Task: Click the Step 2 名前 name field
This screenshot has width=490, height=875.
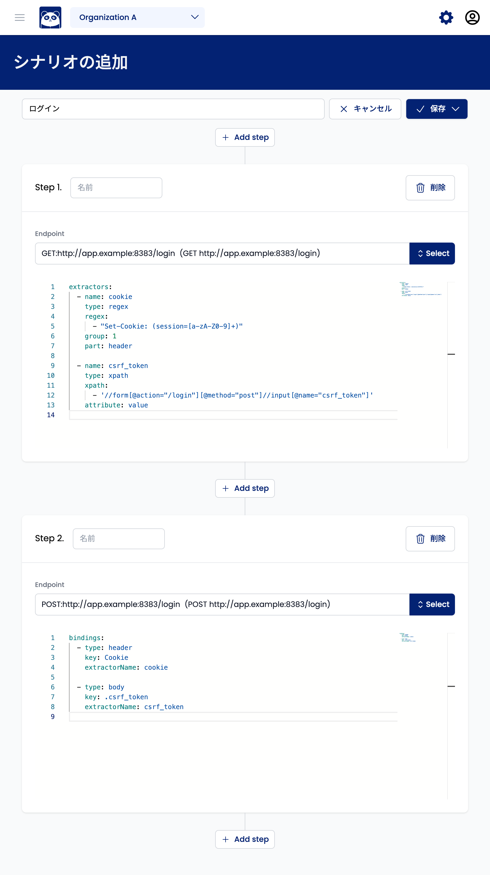Action: coord(119,539)
